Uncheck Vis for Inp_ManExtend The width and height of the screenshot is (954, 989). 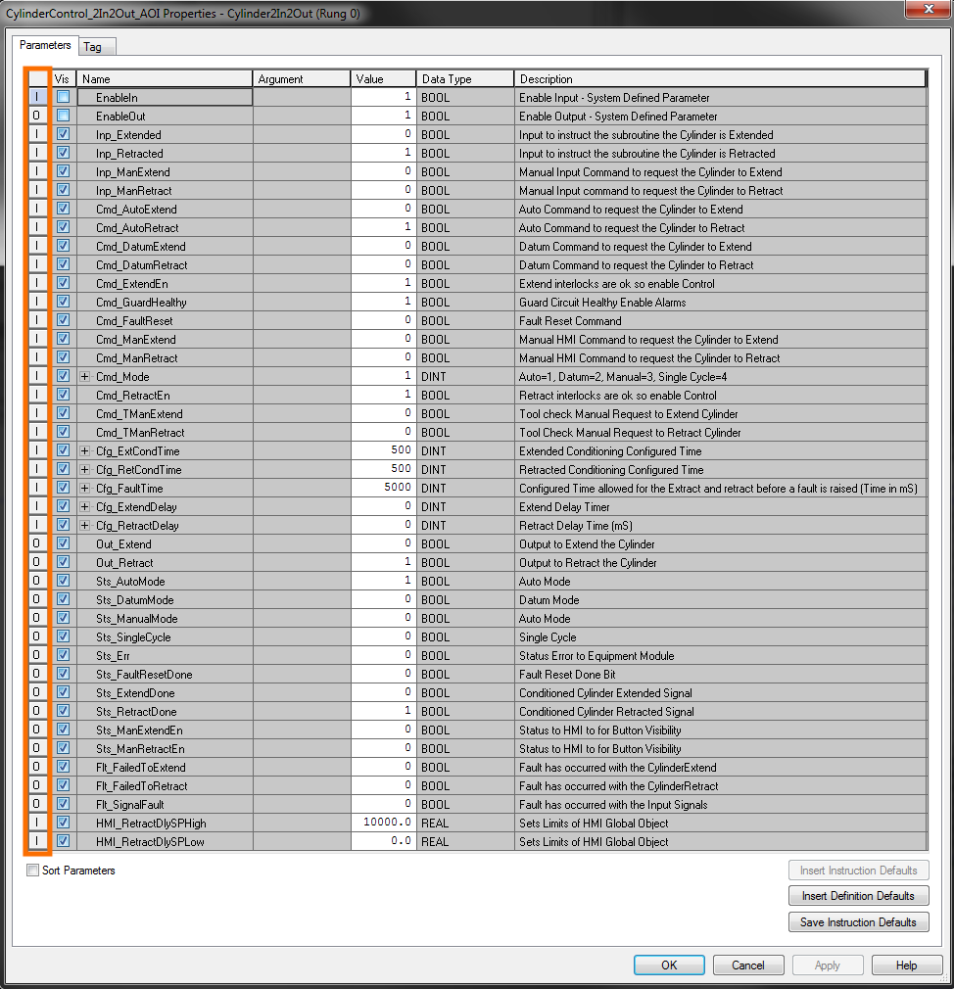point(61,171)
